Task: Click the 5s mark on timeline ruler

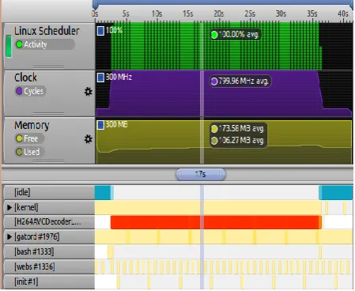Action: (x=126, y=13)
